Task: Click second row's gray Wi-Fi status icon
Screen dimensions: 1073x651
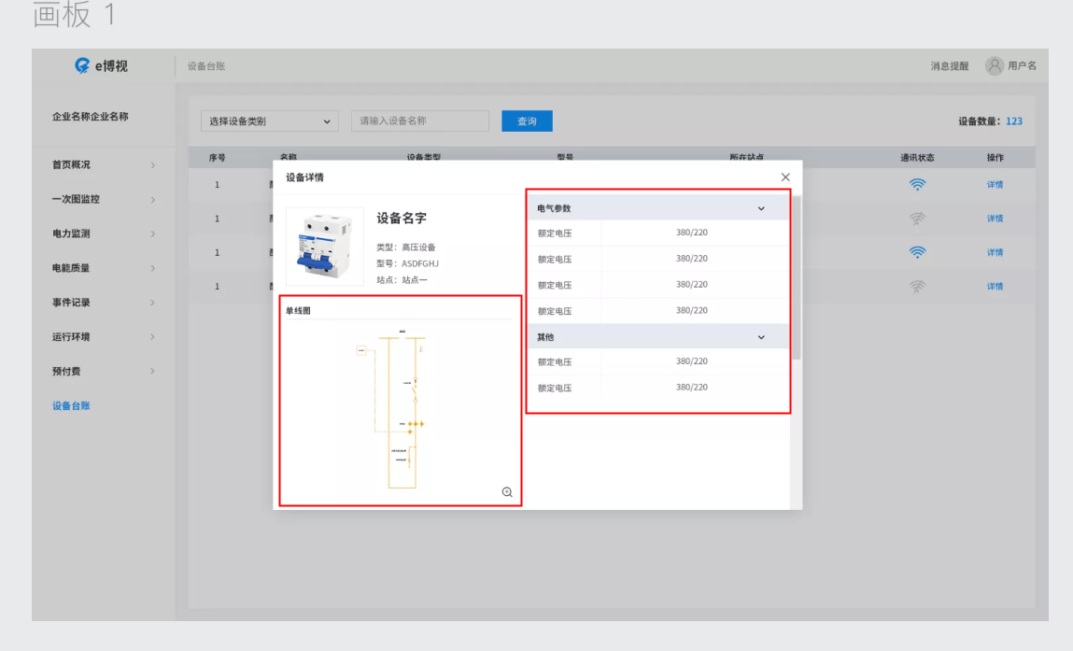Action: [x=917, y=218]
